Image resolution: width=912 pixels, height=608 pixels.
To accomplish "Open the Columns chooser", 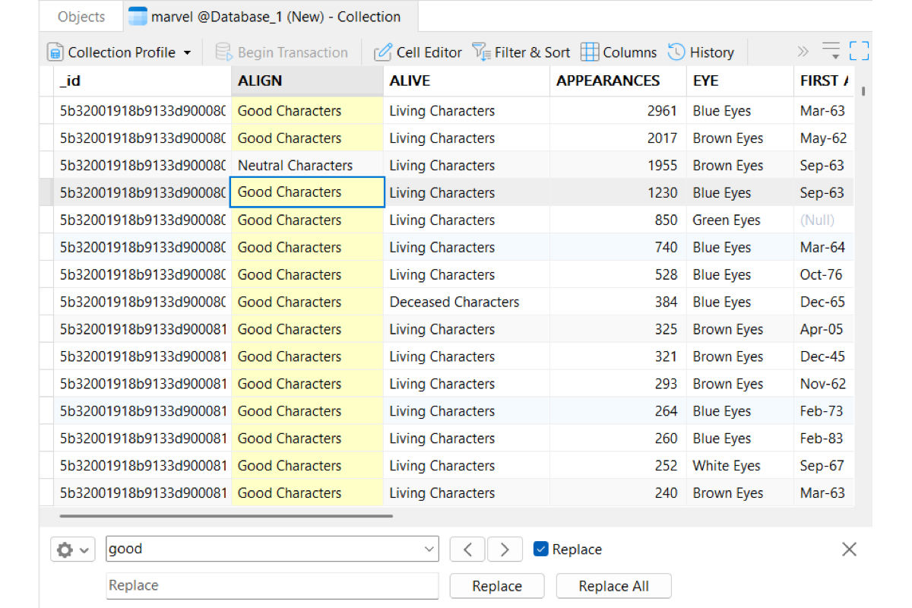I will (x=619, y=52).
